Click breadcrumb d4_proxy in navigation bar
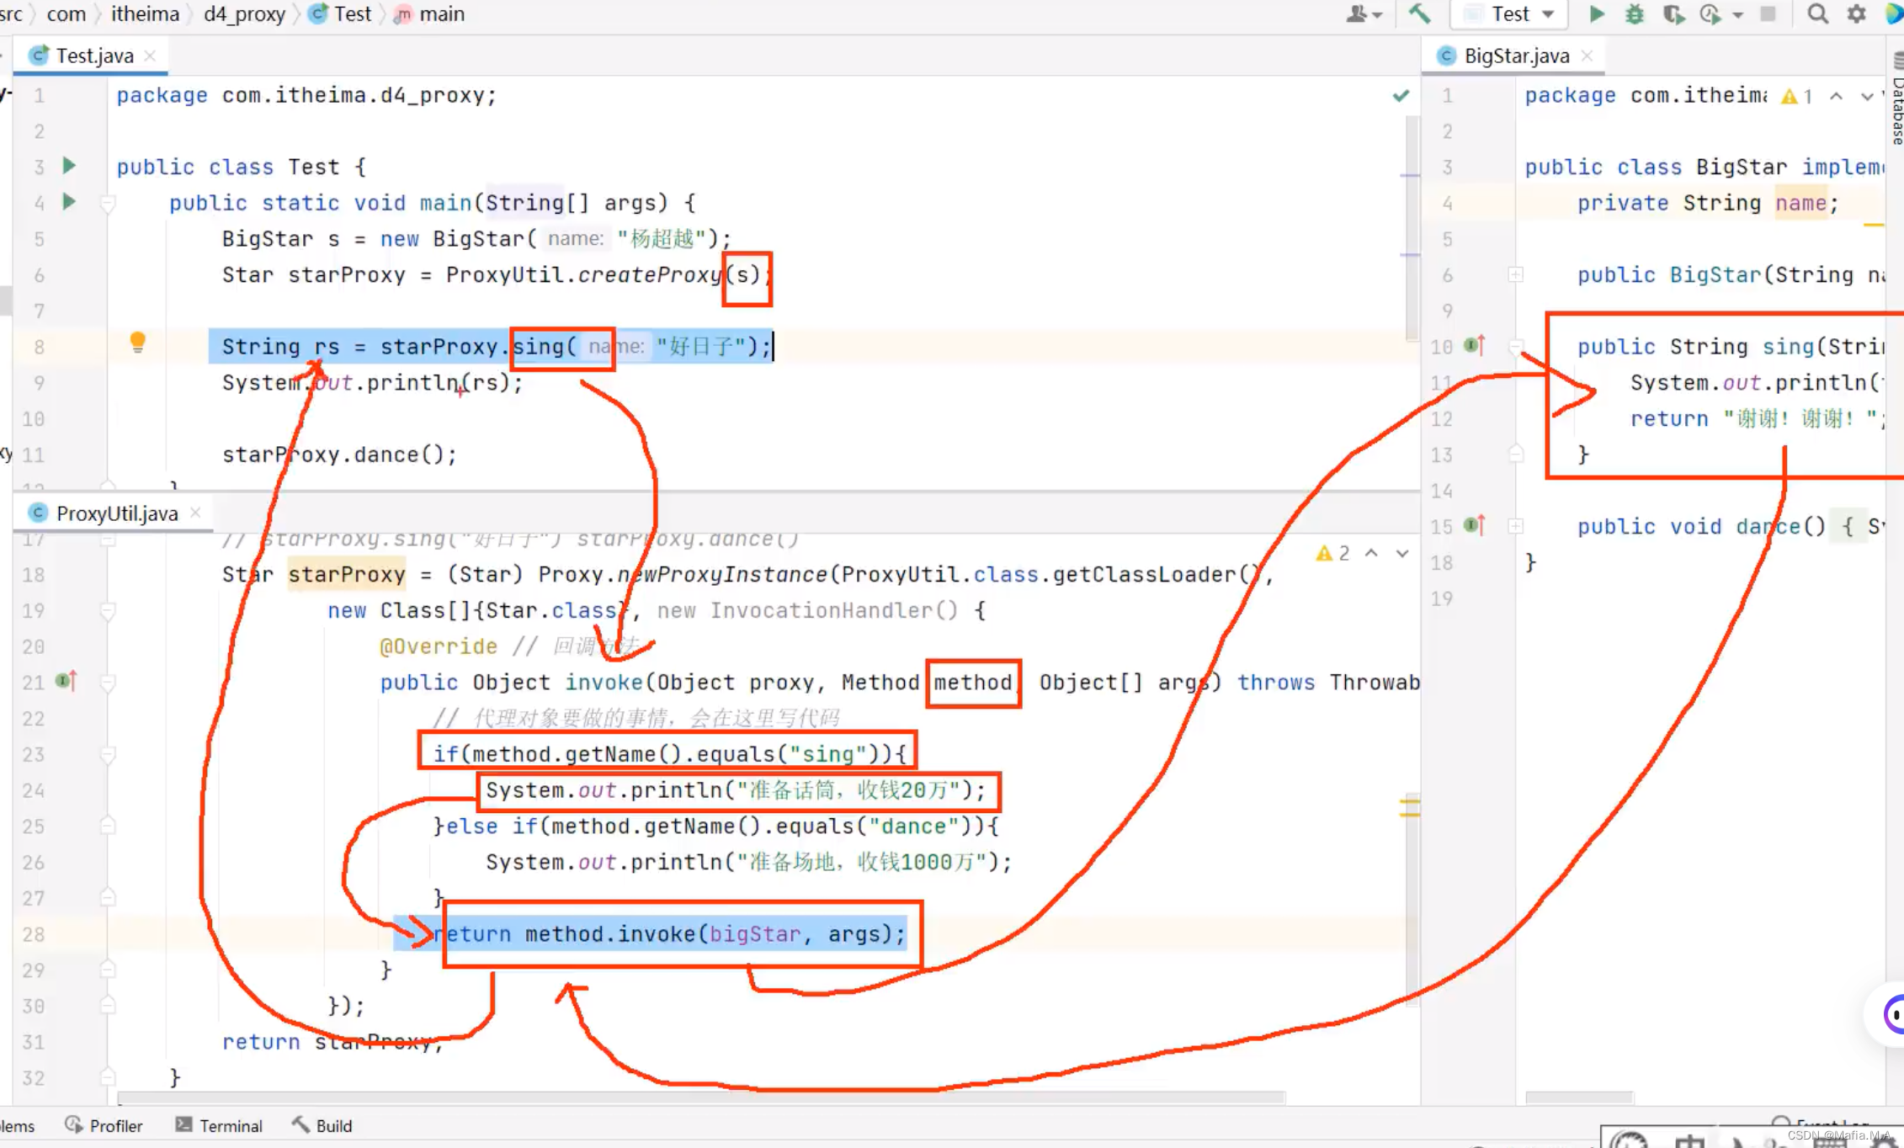Image resolution: width=1904 pixels, height=1148 pixels. [x=244, y=14]
